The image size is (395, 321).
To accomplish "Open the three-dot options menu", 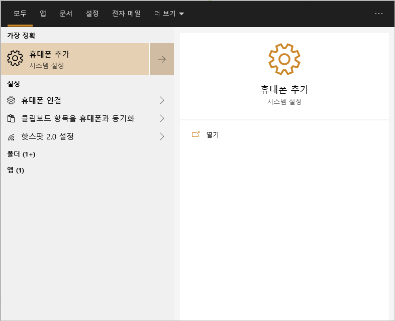I will coord(379,14).
